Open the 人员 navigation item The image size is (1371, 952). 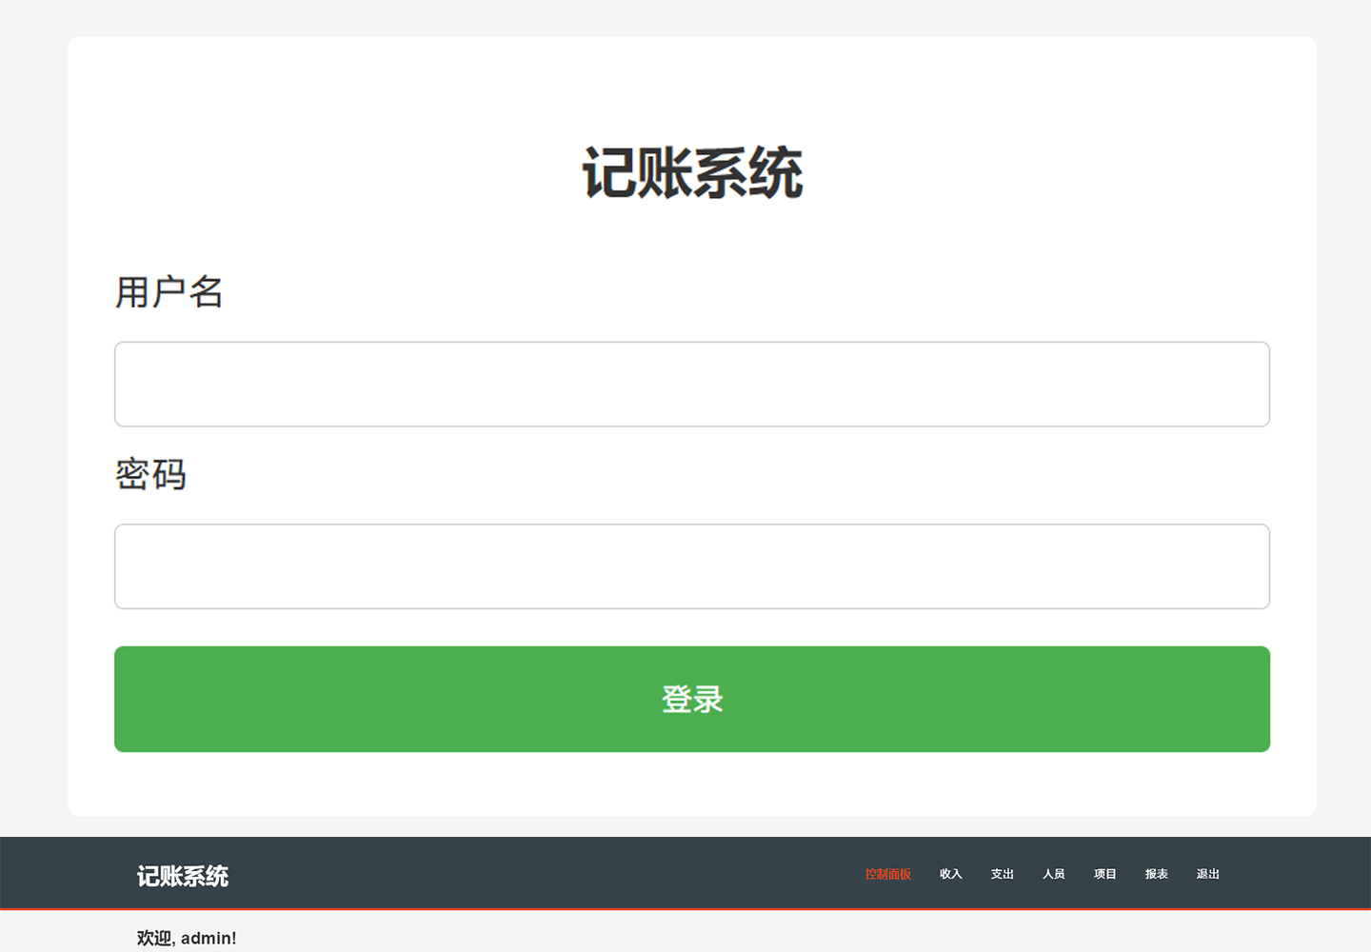[1053, 874]
